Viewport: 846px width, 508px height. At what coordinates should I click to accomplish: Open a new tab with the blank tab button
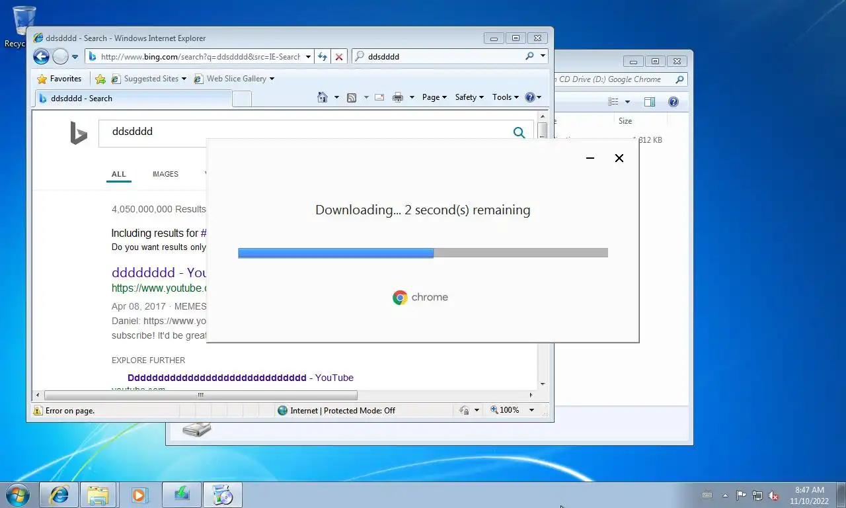click(242, 99)
